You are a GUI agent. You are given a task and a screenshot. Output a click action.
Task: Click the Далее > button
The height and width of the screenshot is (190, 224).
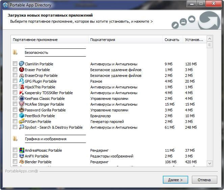pos(175,180)
